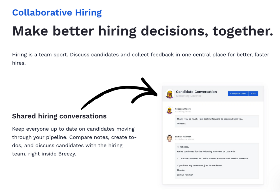Select the 'Shared hiring conversations' heading
The height and width of the screenshot is (192, 280).
[59, 116]
